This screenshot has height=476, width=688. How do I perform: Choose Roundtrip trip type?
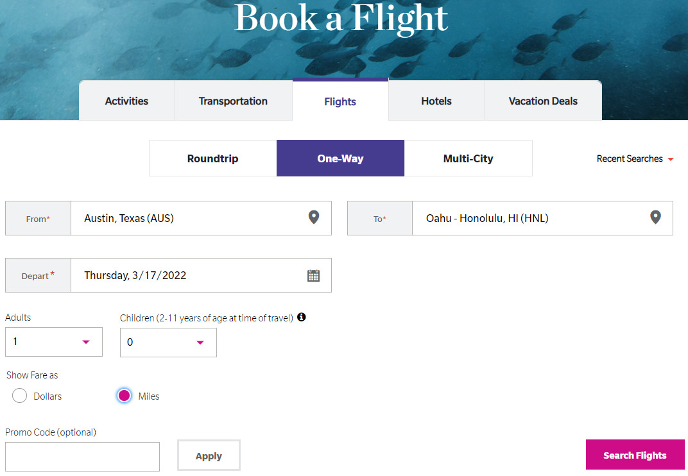[x=212, y=158]
